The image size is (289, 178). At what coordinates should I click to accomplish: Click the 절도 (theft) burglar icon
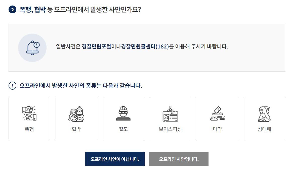click(x=123, y=112)
